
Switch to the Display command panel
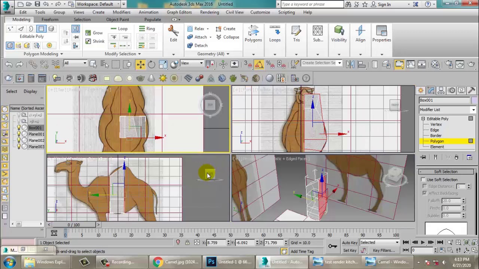461,90
